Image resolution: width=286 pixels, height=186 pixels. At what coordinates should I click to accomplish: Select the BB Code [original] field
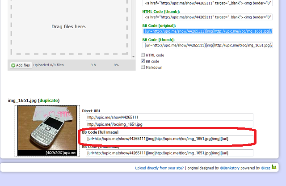207,31
